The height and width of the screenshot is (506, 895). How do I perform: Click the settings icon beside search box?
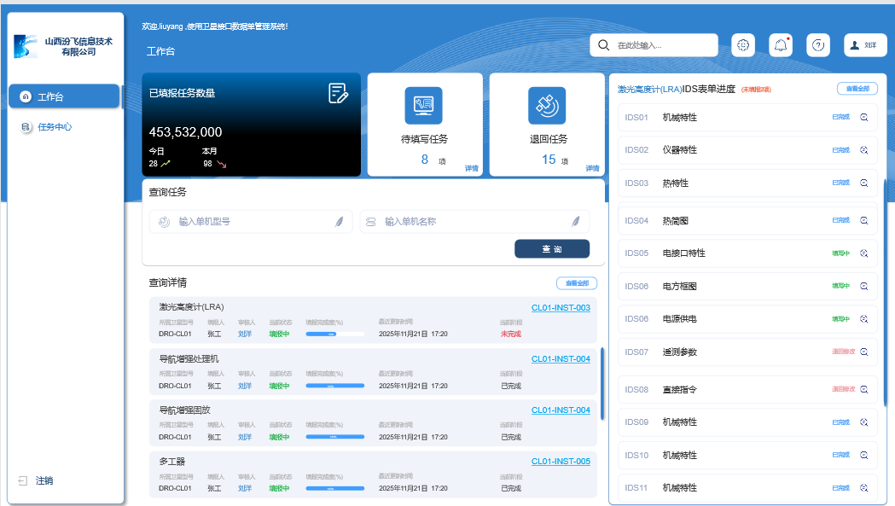tap(743, 45)
